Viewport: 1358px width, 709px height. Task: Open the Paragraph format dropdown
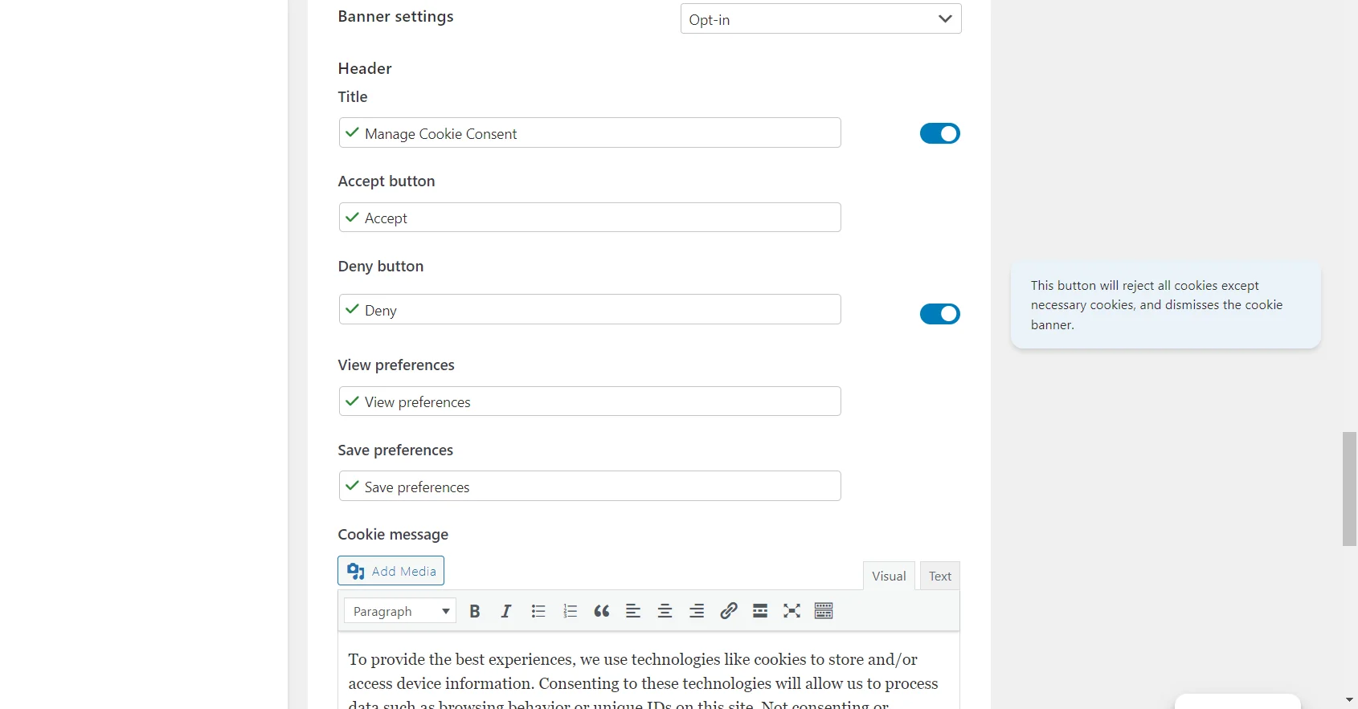click(x=399, y=610)
